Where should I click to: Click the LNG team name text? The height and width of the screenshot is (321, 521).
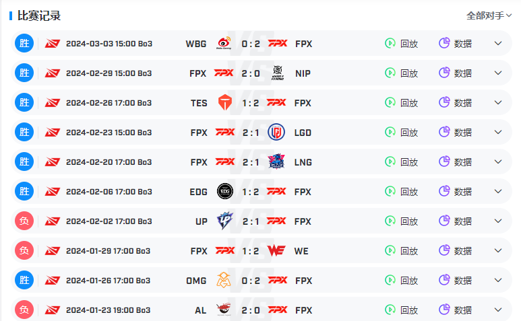coord(303,162)
